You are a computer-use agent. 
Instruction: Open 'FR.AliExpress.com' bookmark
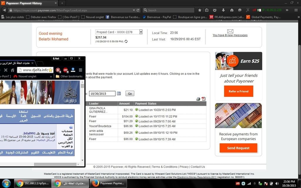click(x=227, y=17)
